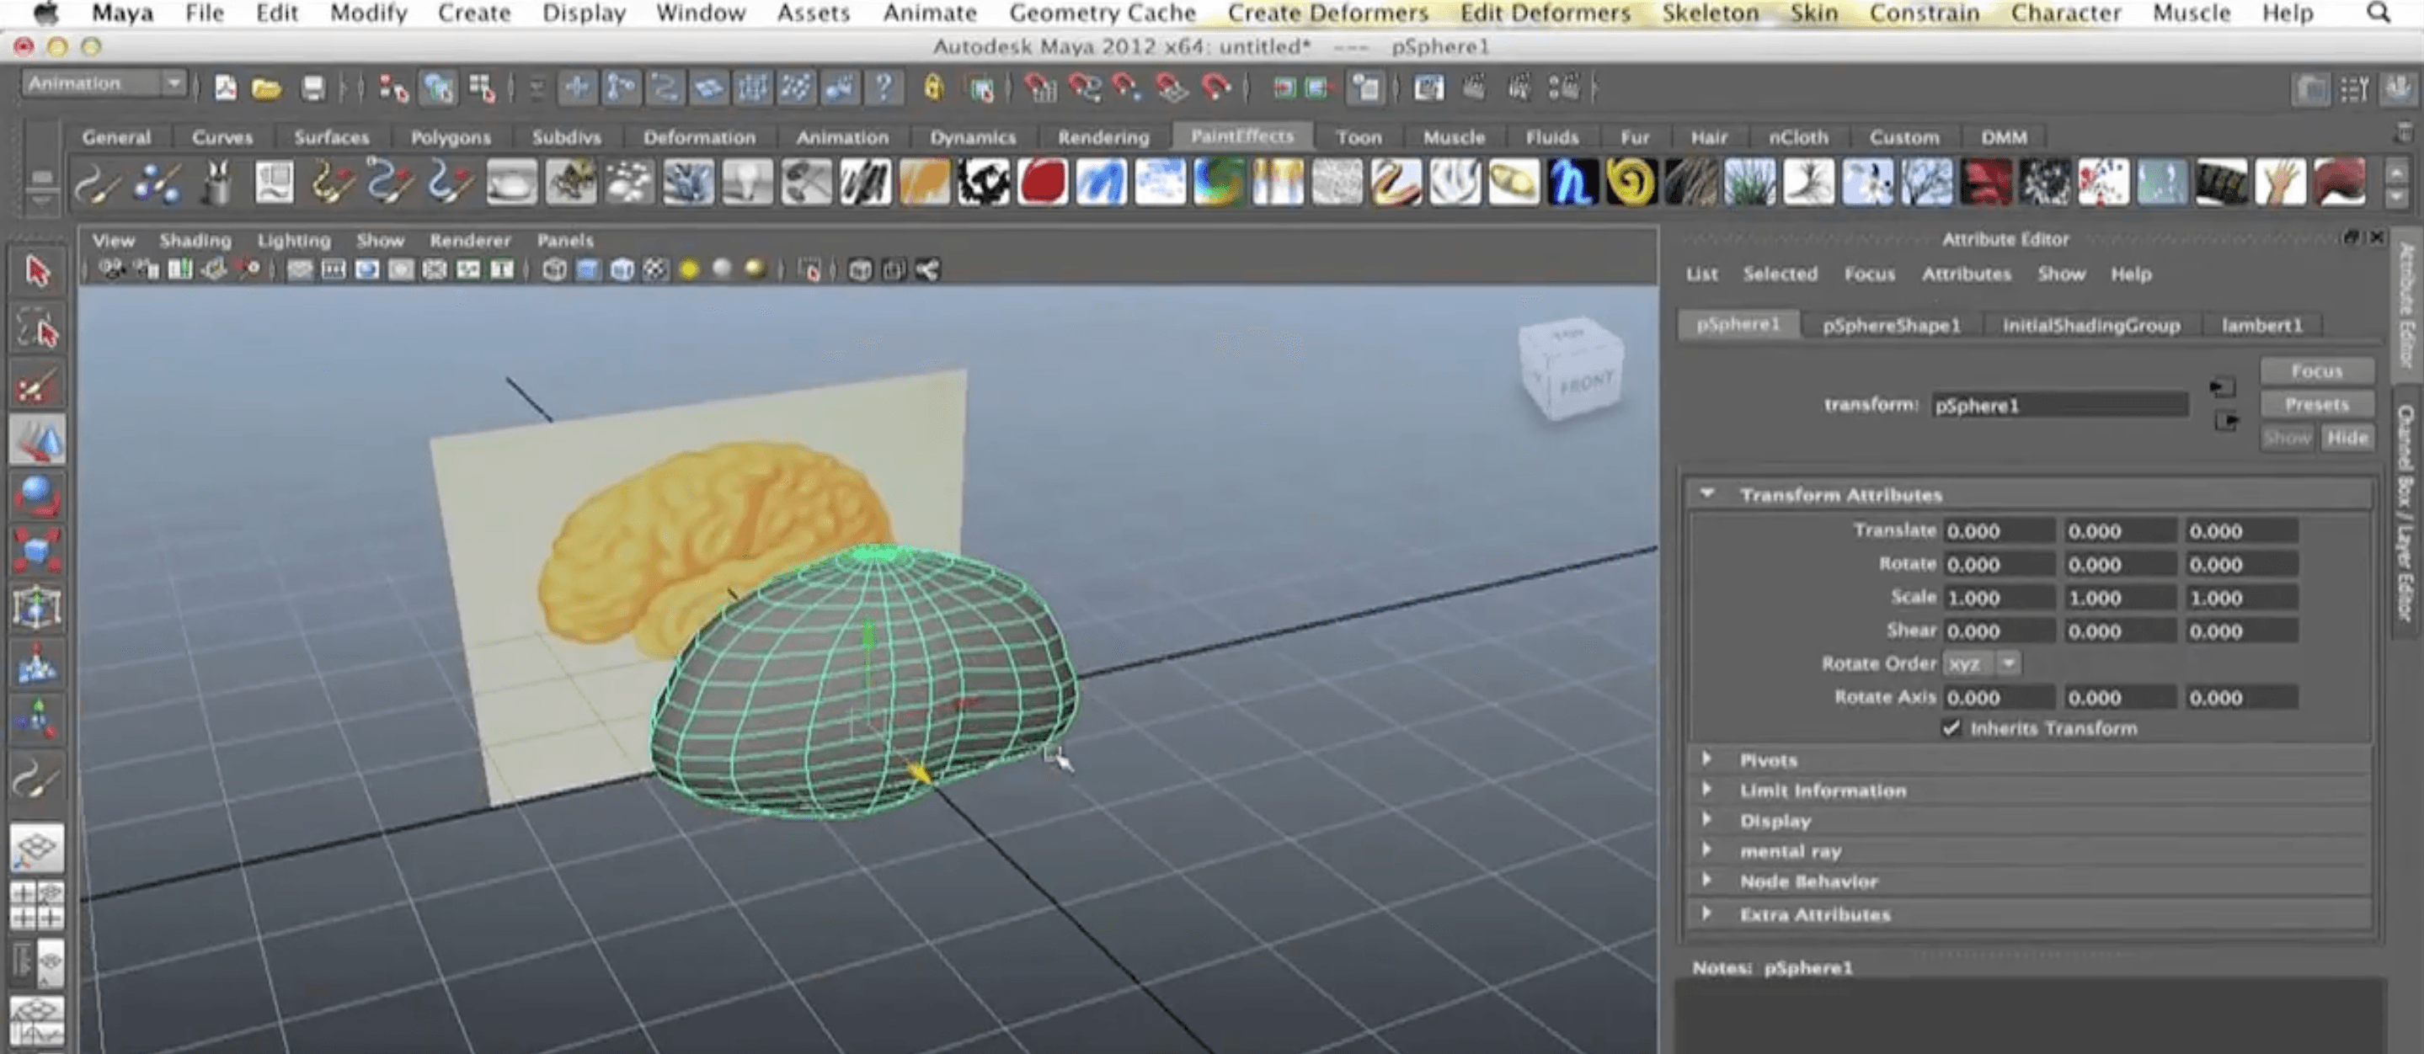This screenshot has width=2424, height=1054.
Task: Activate the Rotate tool sphere icon
Action: [37, 496]
